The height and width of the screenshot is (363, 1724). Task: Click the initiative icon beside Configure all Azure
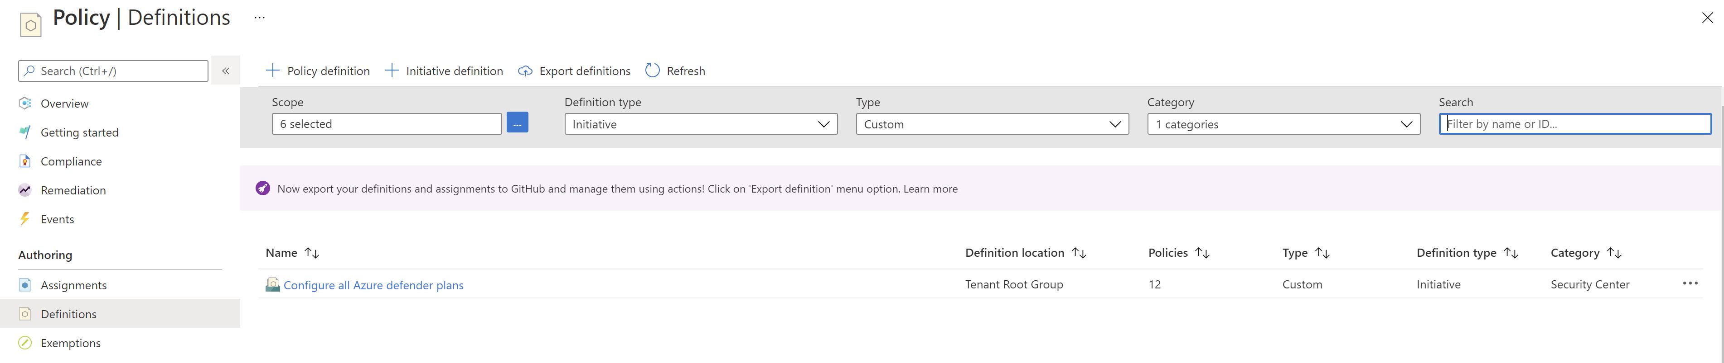(x=273, y=285)
